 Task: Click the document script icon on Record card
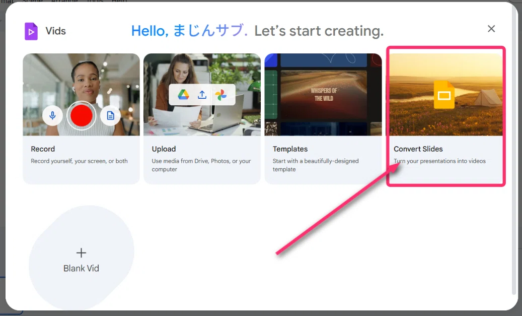click(x=111, y=115)
